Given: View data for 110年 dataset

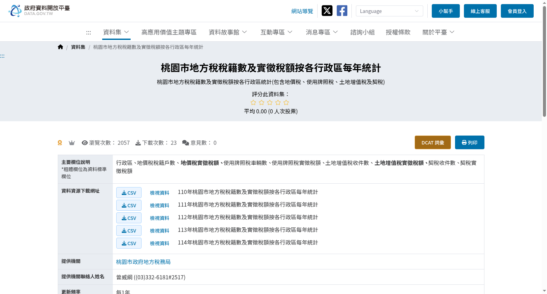Looking at the screenshot, I should (x=160, y=193).
